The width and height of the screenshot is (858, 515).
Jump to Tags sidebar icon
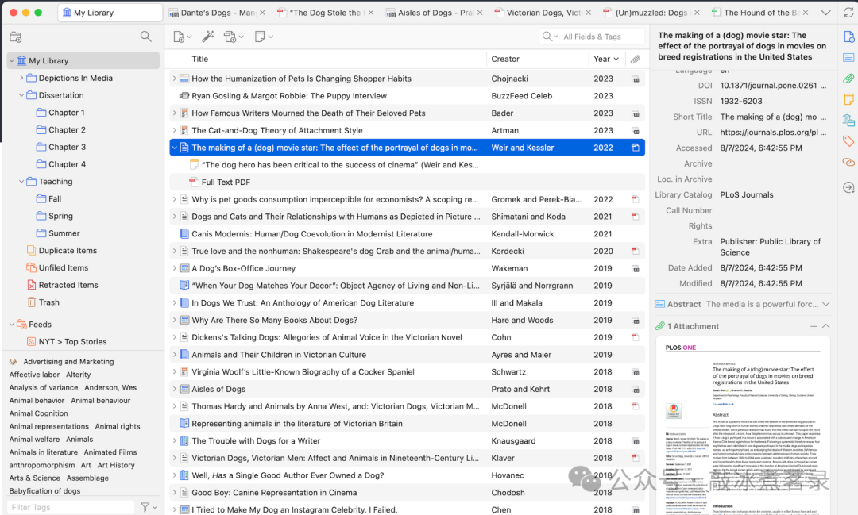pyautogui.click(x=848, y=141)
